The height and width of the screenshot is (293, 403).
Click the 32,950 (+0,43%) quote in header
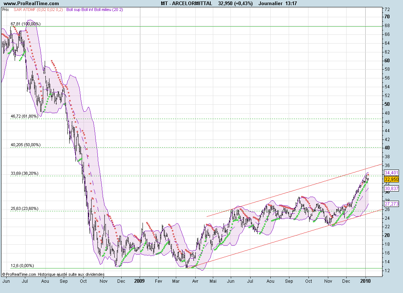236,3
